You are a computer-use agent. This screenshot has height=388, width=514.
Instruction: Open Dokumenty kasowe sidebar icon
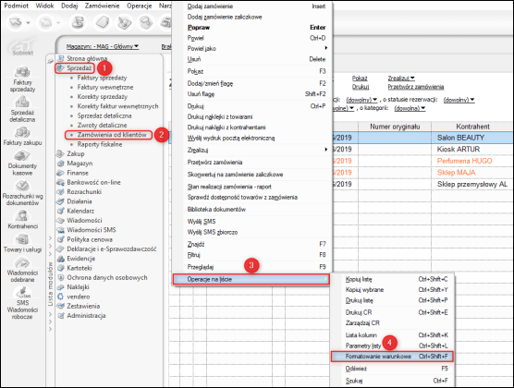22,163
